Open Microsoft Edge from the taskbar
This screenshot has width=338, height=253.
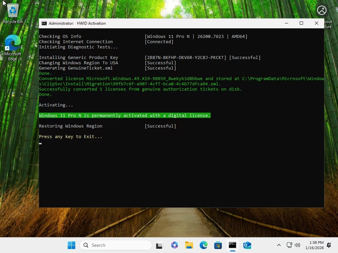203,245
